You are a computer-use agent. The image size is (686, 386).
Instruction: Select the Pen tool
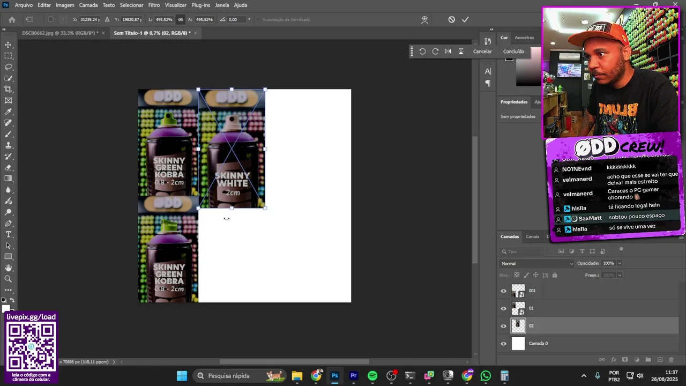[8, 223]
